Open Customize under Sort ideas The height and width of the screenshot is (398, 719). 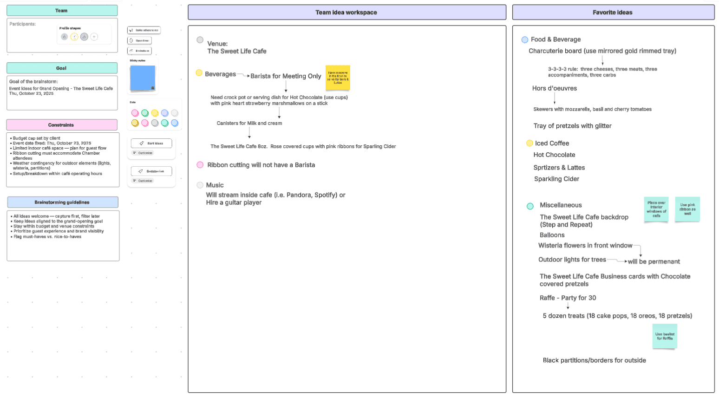(x=143, y=153)
